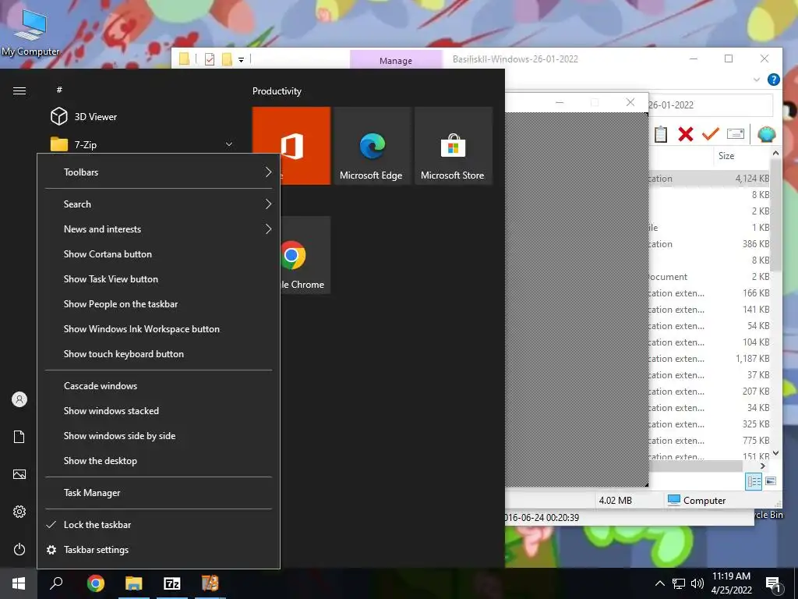Open notification center icon
The image size is (798, 599).
tap(773, 584)
